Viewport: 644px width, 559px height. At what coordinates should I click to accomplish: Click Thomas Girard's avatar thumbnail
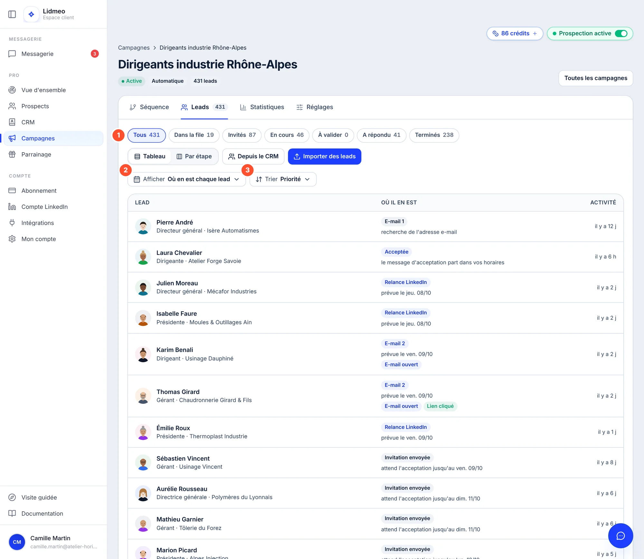pos(143,396)
